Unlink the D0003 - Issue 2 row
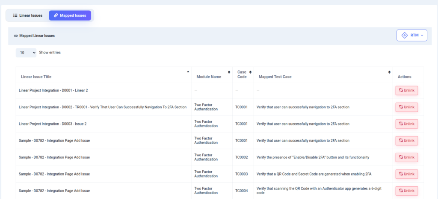Image resolution: width=438 pixels, height=199 pixels. [407, 124]
